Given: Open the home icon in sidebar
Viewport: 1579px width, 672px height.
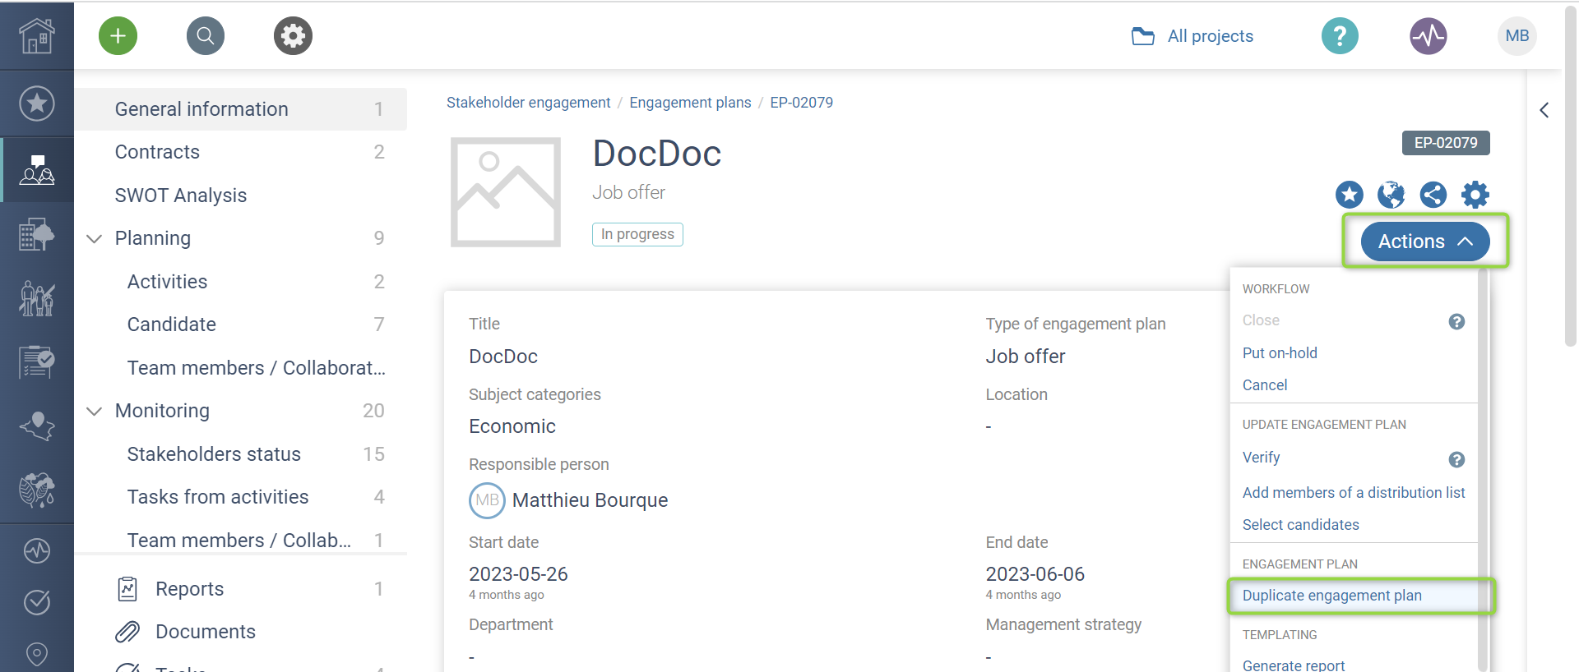Looking at the screenshot, I should 37,36.
